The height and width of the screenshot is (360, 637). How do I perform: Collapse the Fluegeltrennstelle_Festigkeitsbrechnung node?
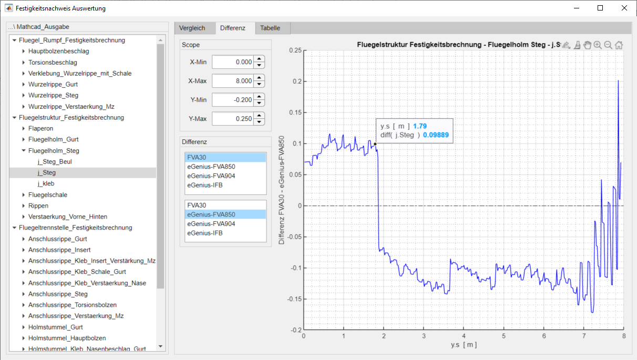[14, 228]
